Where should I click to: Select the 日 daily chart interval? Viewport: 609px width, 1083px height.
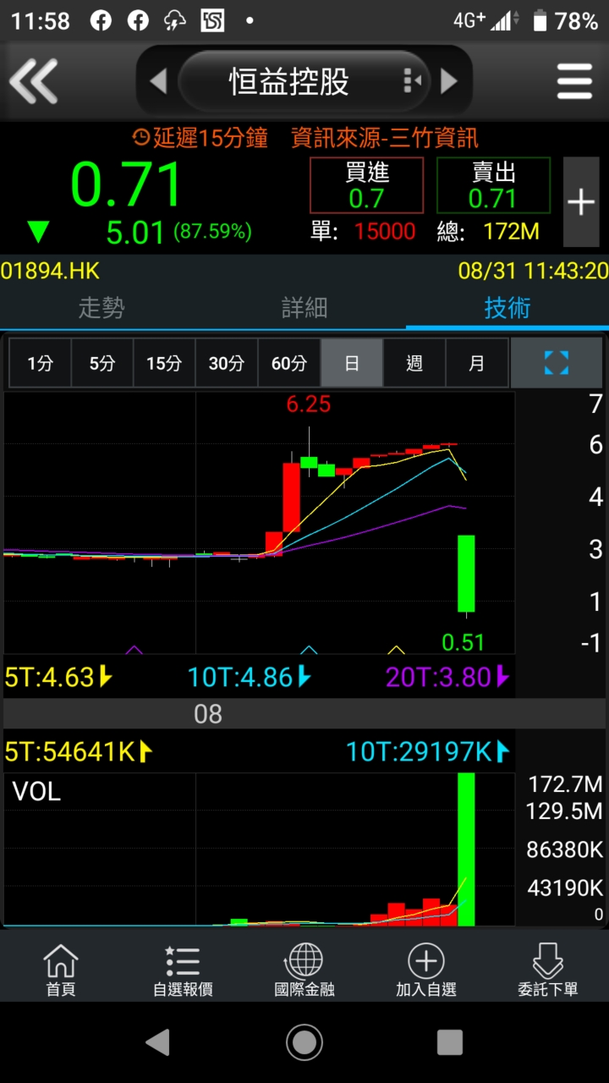352,363
